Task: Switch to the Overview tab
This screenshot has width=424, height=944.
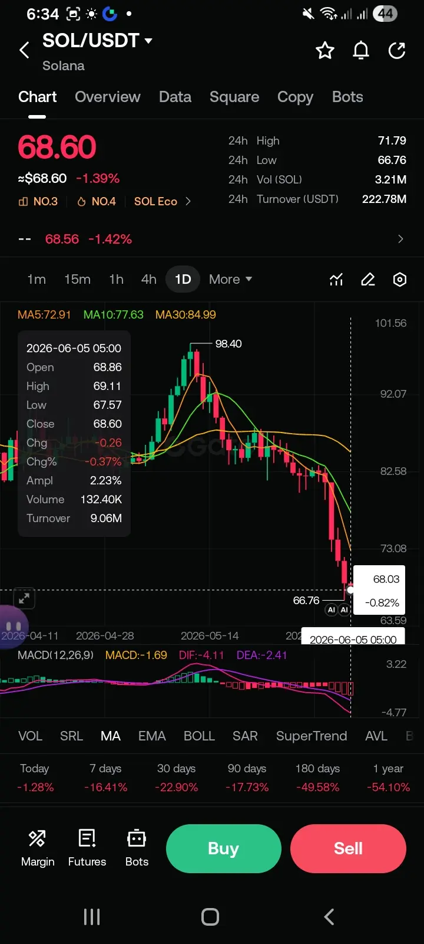Action: 108,97
